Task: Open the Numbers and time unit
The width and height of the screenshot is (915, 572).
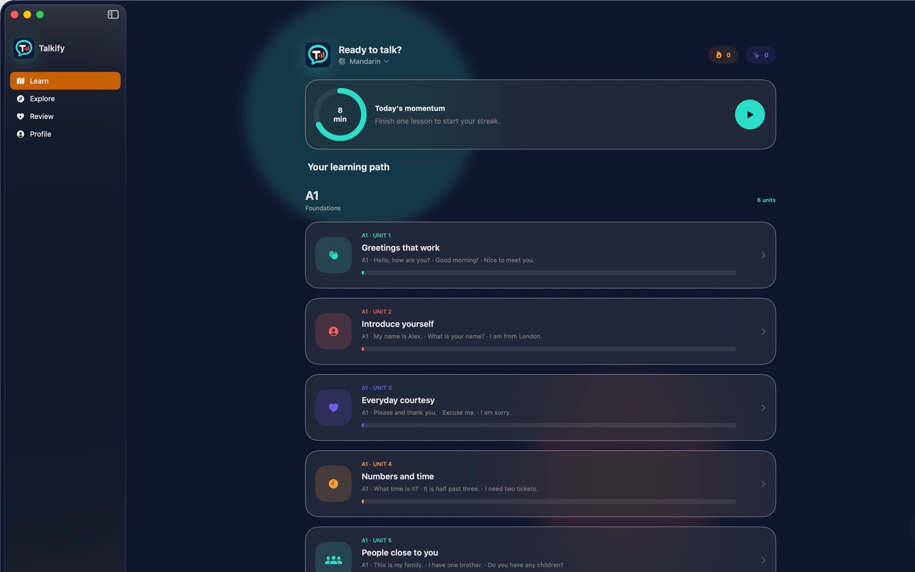Action: (540, 484)
